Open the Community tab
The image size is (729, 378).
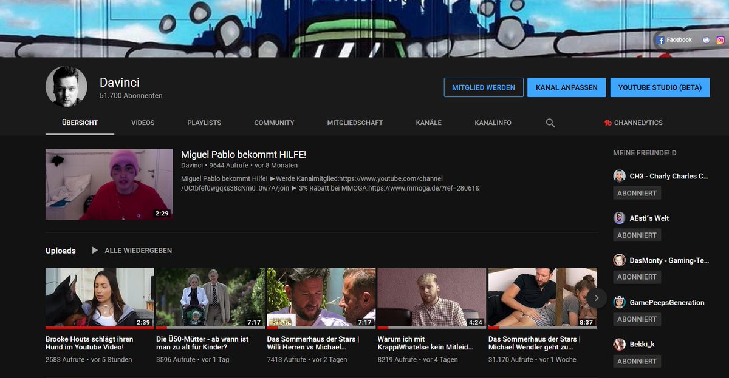click(274, 123)
